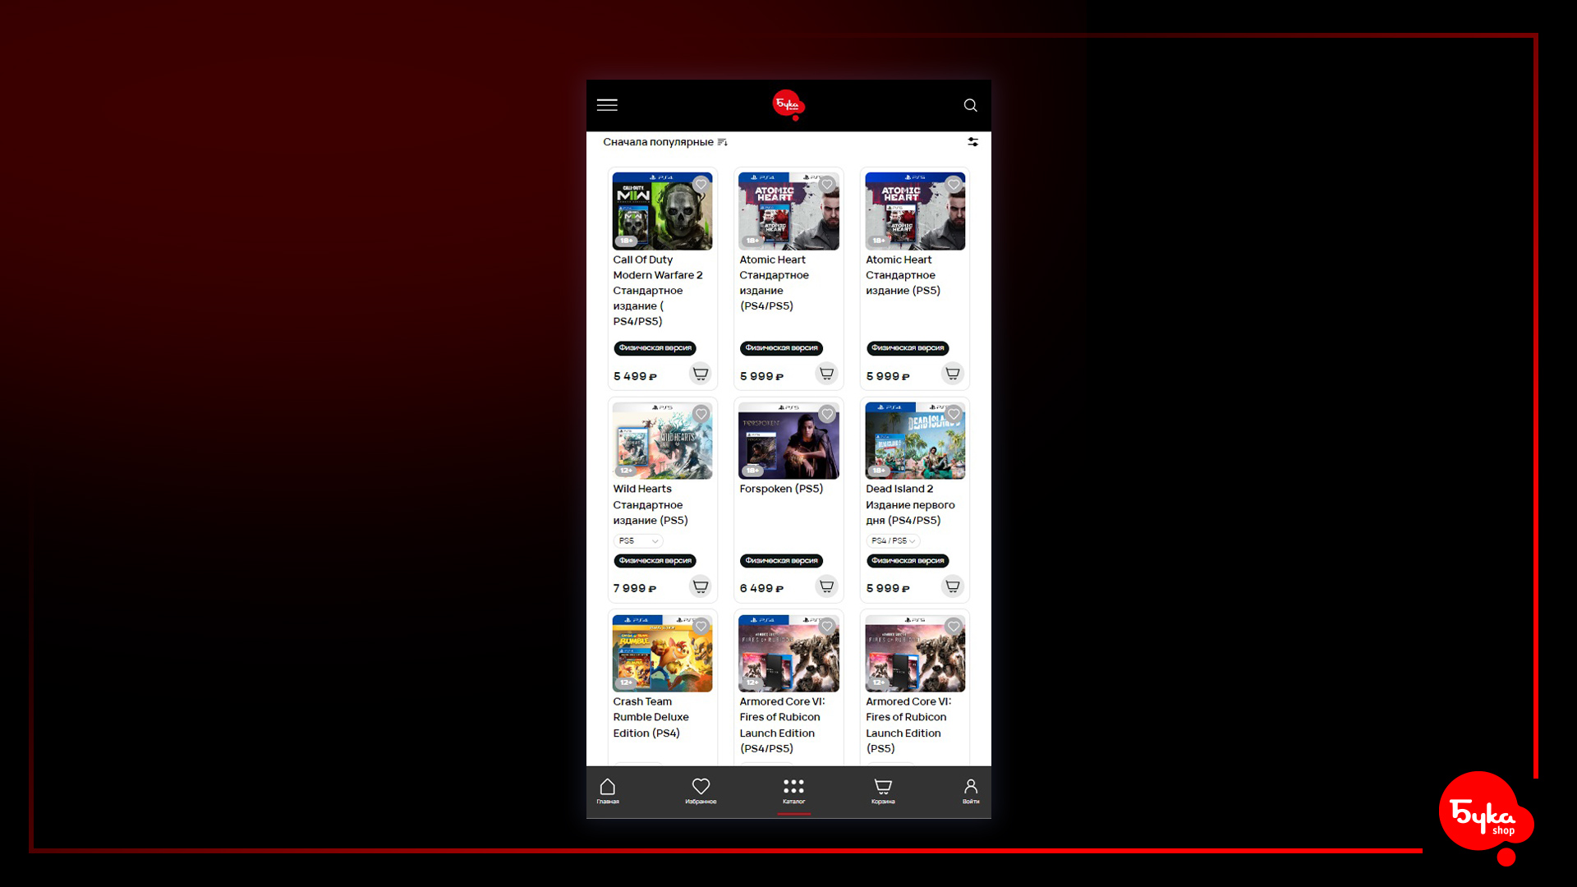Expand the PS5 platform dropdown on Wild Hearts
The height and width of the screenshot is (887, 1577).
click(638, 541)
